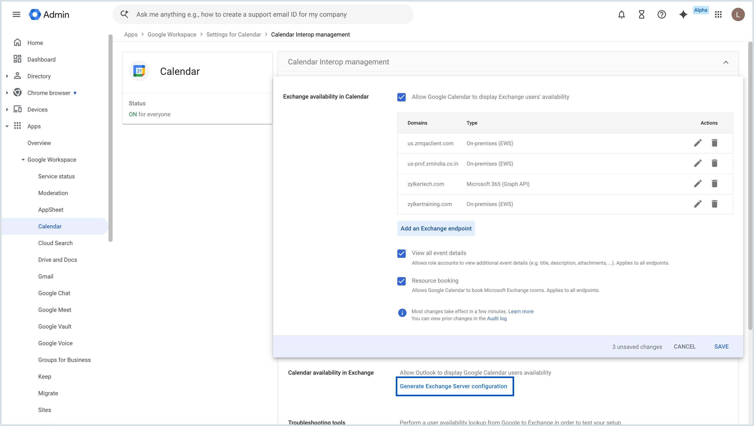The width and height of the screenshot is (754, 426).
Task: Select Keep in sidebar
Action: tap(45, 376)
